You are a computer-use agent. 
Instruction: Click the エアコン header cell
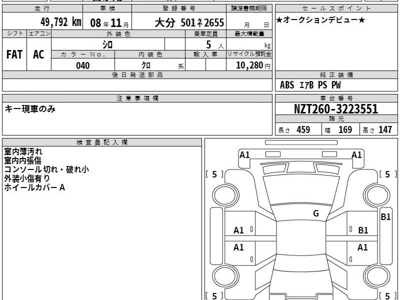(x=39, y=34)
